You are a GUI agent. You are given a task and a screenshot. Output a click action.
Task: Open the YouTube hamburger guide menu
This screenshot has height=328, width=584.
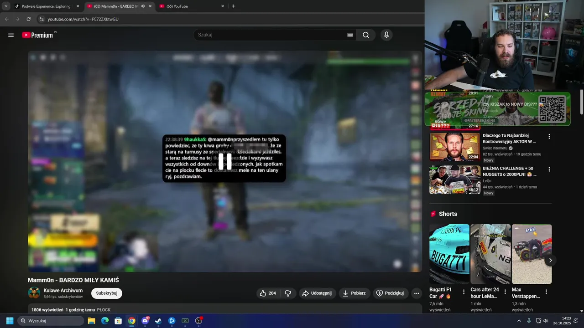coord(11,35)
